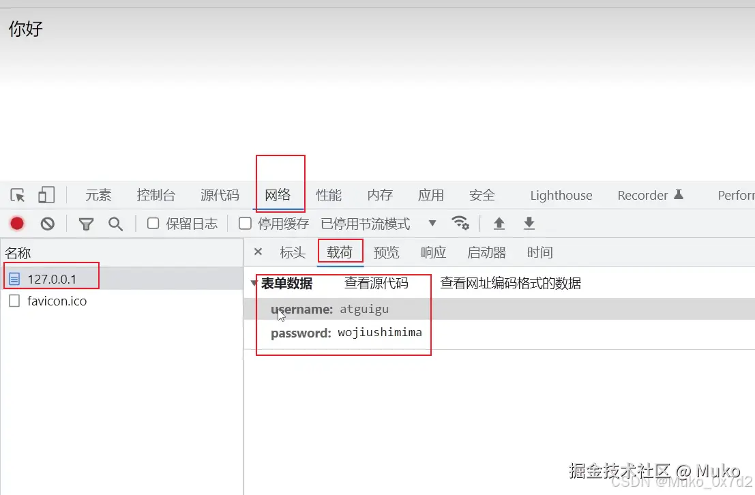Open network conditions via the wifi icon

tap(461, 223)
